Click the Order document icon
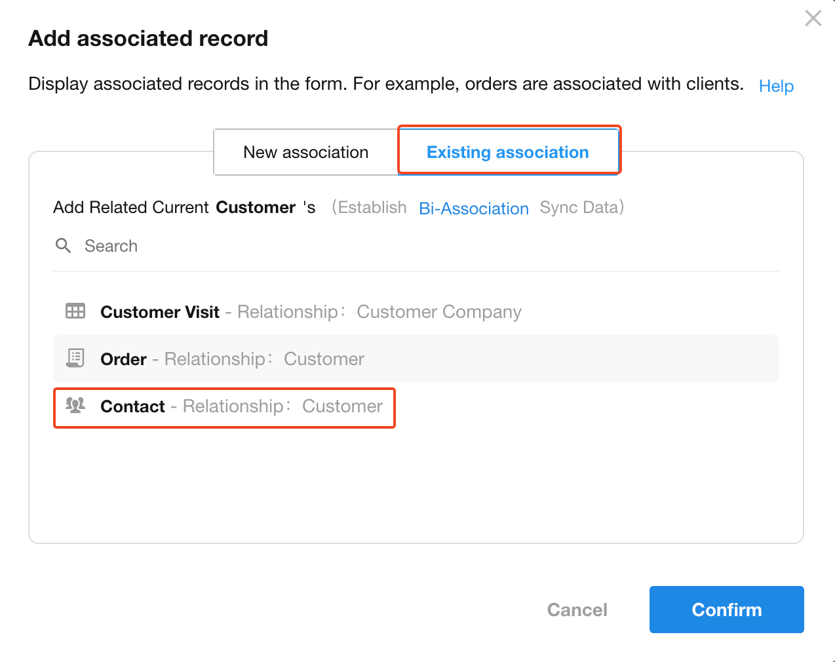Image resolution: width=835 pixels, height=662 pixels. pos(75,359)
